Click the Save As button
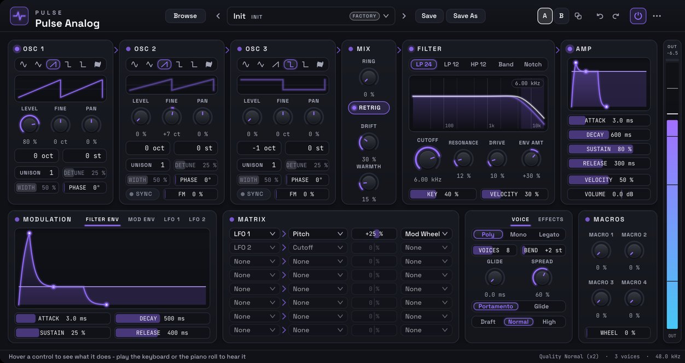The width and height of the screenshot is (685, 363). pyautogui.click(x=466, y=16)
